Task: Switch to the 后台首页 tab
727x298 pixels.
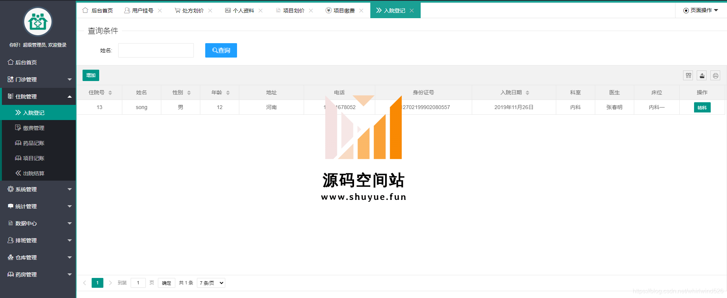Action: [x=98, y=11]
